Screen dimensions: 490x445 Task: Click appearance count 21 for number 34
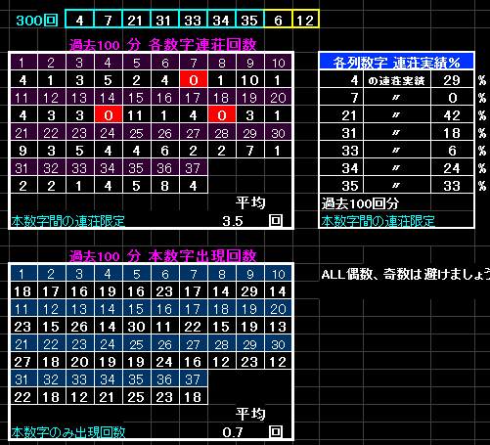(108, 397)
